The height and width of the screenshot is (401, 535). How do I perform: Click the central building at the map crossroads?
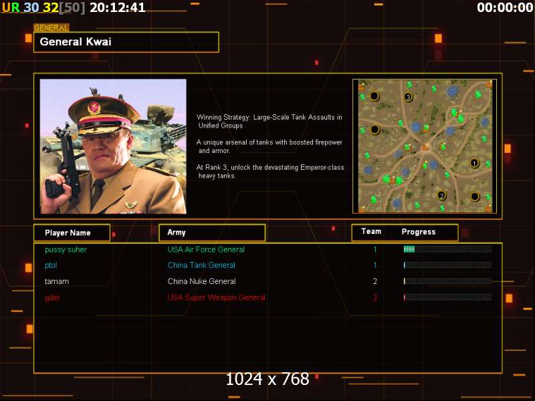tap(425, 147)
